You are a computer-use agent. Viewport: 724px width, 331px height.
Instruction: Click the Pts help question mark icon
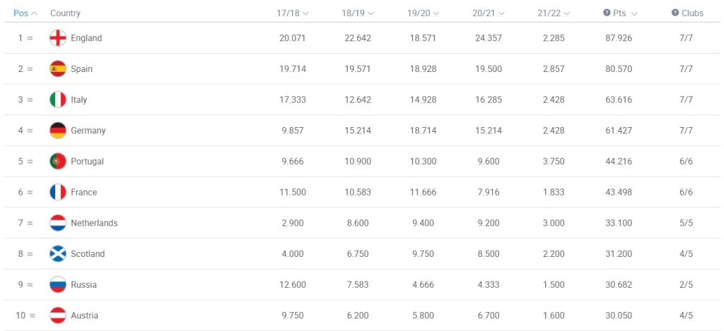pyautogui.click(x=607, y=13)
